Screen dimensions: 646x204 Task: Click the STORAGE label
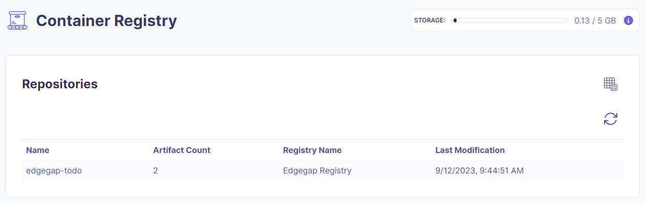429,20
